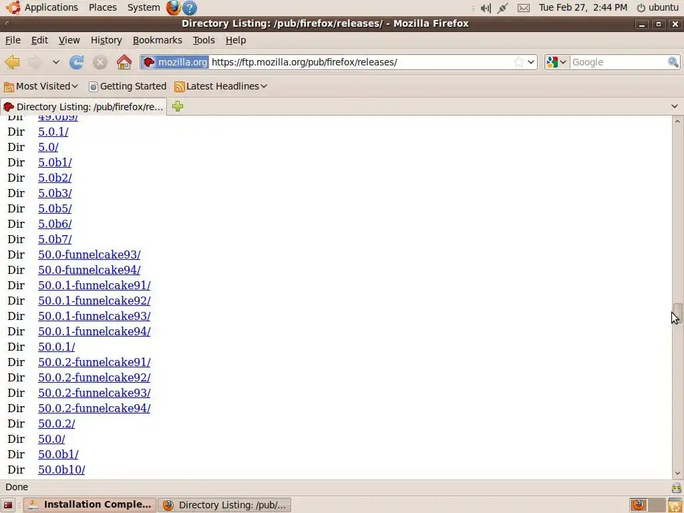
Task: Open the 5.0b7/ directory link
Action: (x=55, y=240)
